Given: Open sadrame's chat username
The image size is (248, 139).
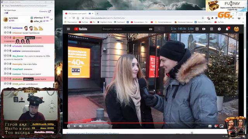Looking at the screenshot, I should tap(16, 51).
